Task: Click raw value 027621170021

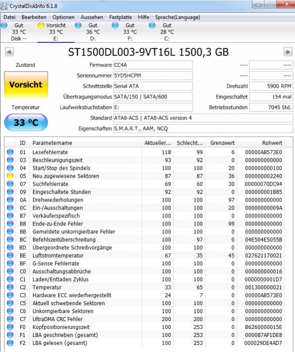Action: click(263, 256)
